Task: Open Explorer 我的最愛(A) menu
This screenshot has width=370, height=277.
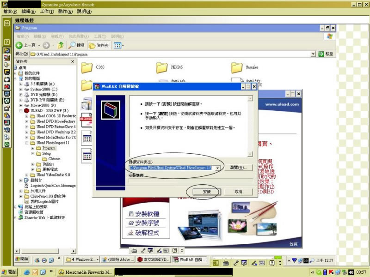Action: pos(79,36)
